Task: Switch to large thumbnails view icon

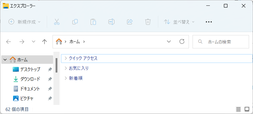Action: click(247, 109)
